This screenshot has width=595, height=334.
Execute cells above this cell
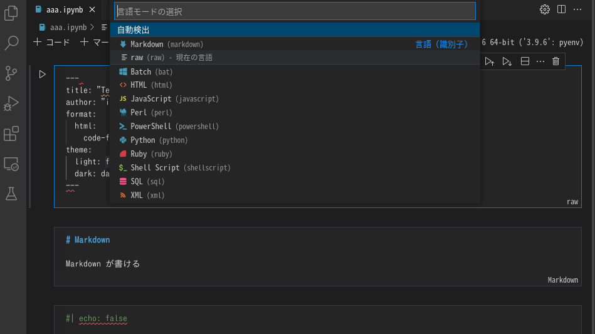coord(490,61)
